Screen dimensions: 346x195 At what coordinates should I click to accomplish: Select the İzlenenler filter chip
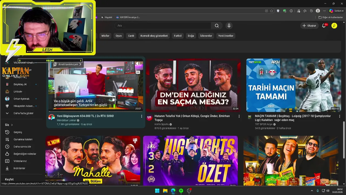[206, 36]
